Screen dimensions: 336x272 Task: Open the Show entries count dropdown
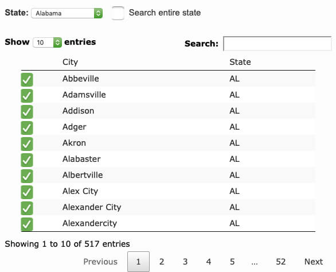48,42
